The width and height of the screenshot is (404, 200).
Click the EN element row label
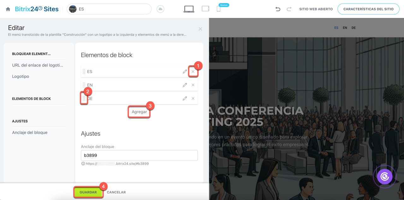[90, 85]
